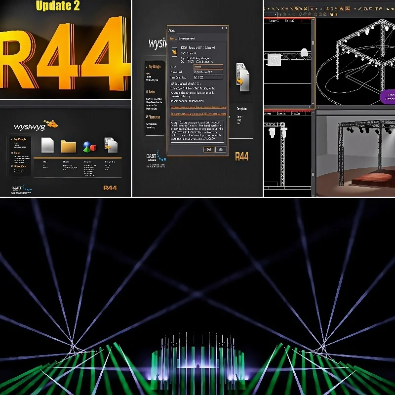Close the About dialog with X
The image size is (395, 395).
click(226, 28)
